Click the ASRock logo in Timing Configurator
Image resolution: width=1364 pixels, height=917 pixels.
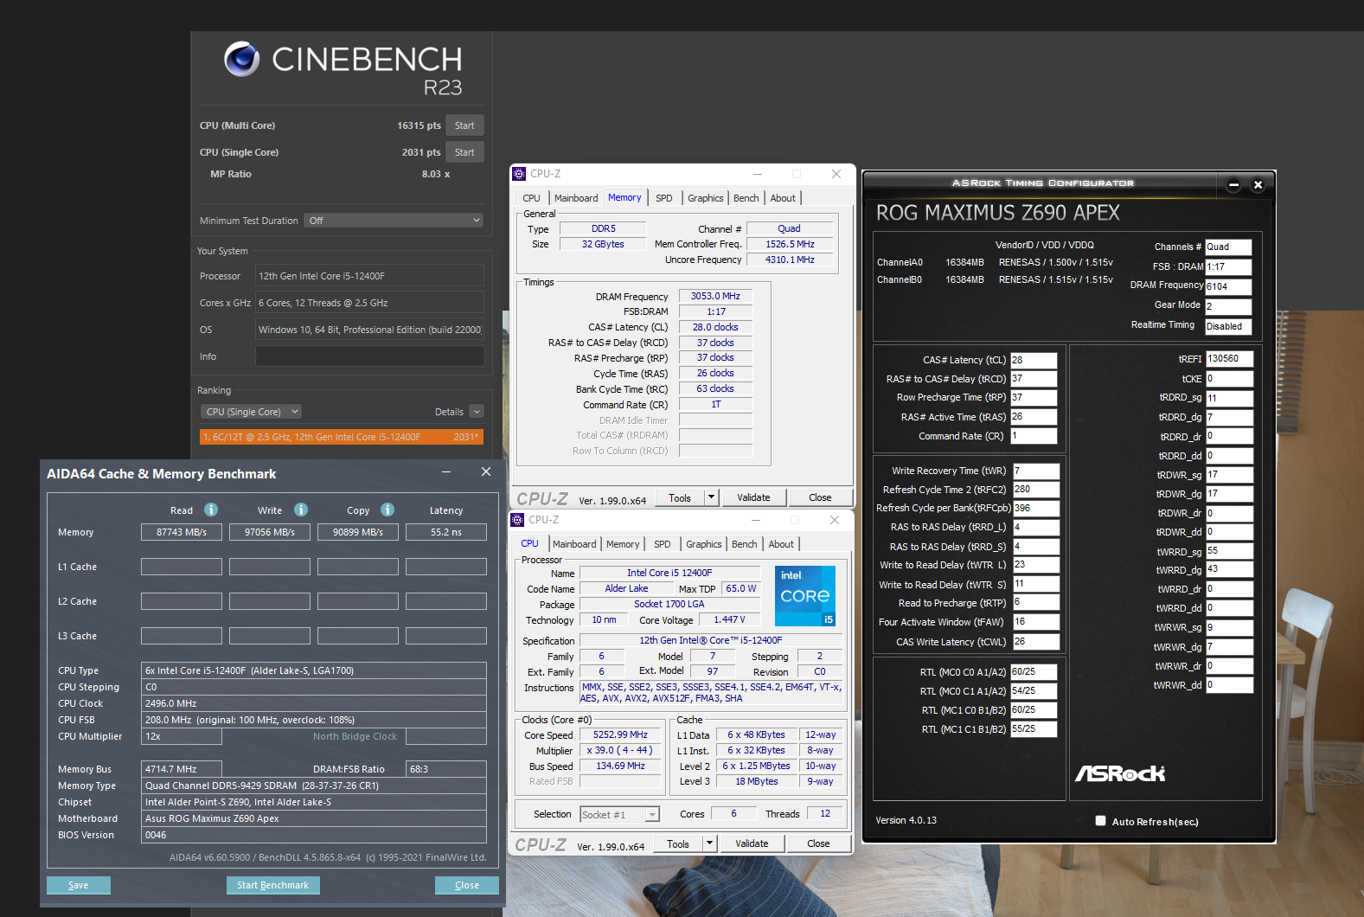[x=1120, y=773]
